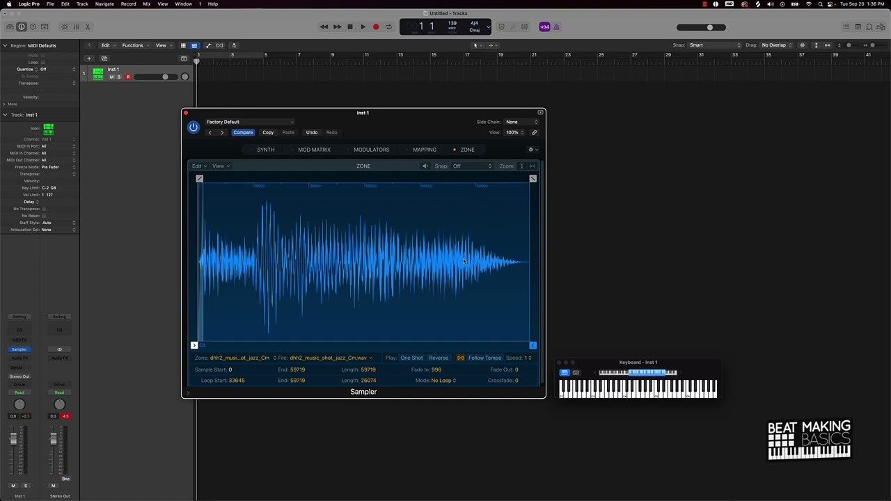This screenshot has height=501, width=891.
Task: Open the Zone pane Edit menu
Action: coord(199,166)
